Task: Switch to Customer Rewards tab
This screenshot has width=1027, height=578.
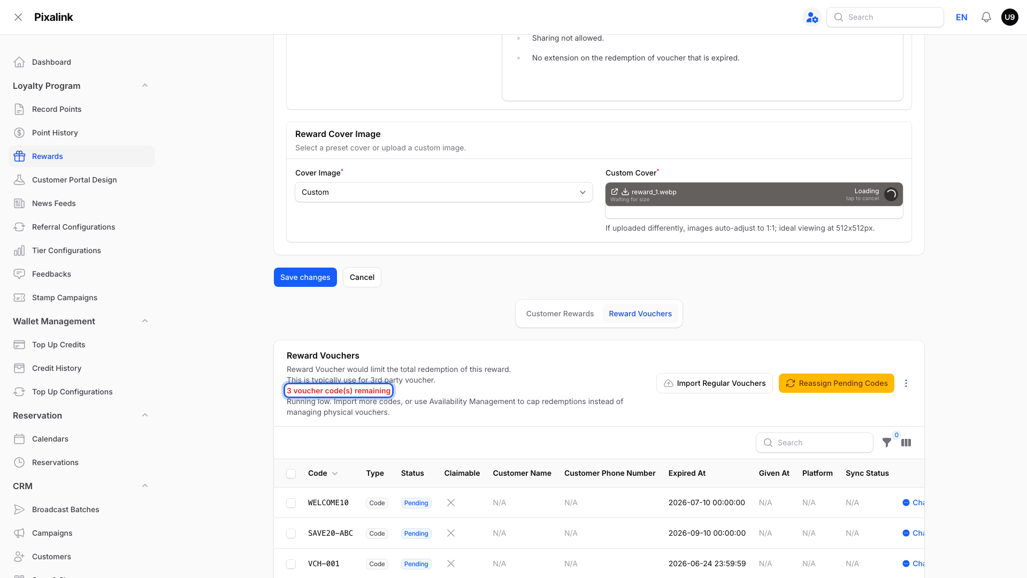Action: (x=560, y=314)
